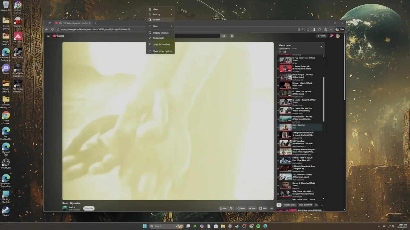
Task: Play The Cranberries - Zombie video
Action: click(300, 177)
